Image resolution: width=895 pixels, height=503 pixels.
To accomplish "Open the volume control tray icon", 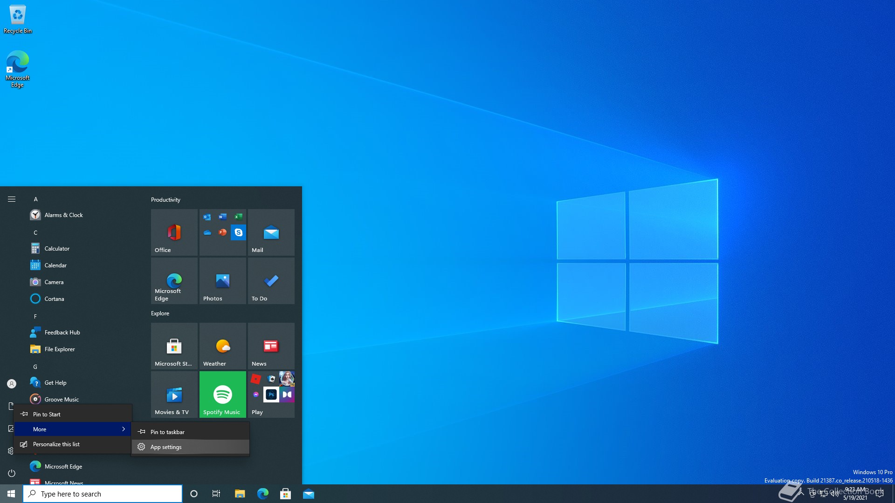I will pos(835,494).
